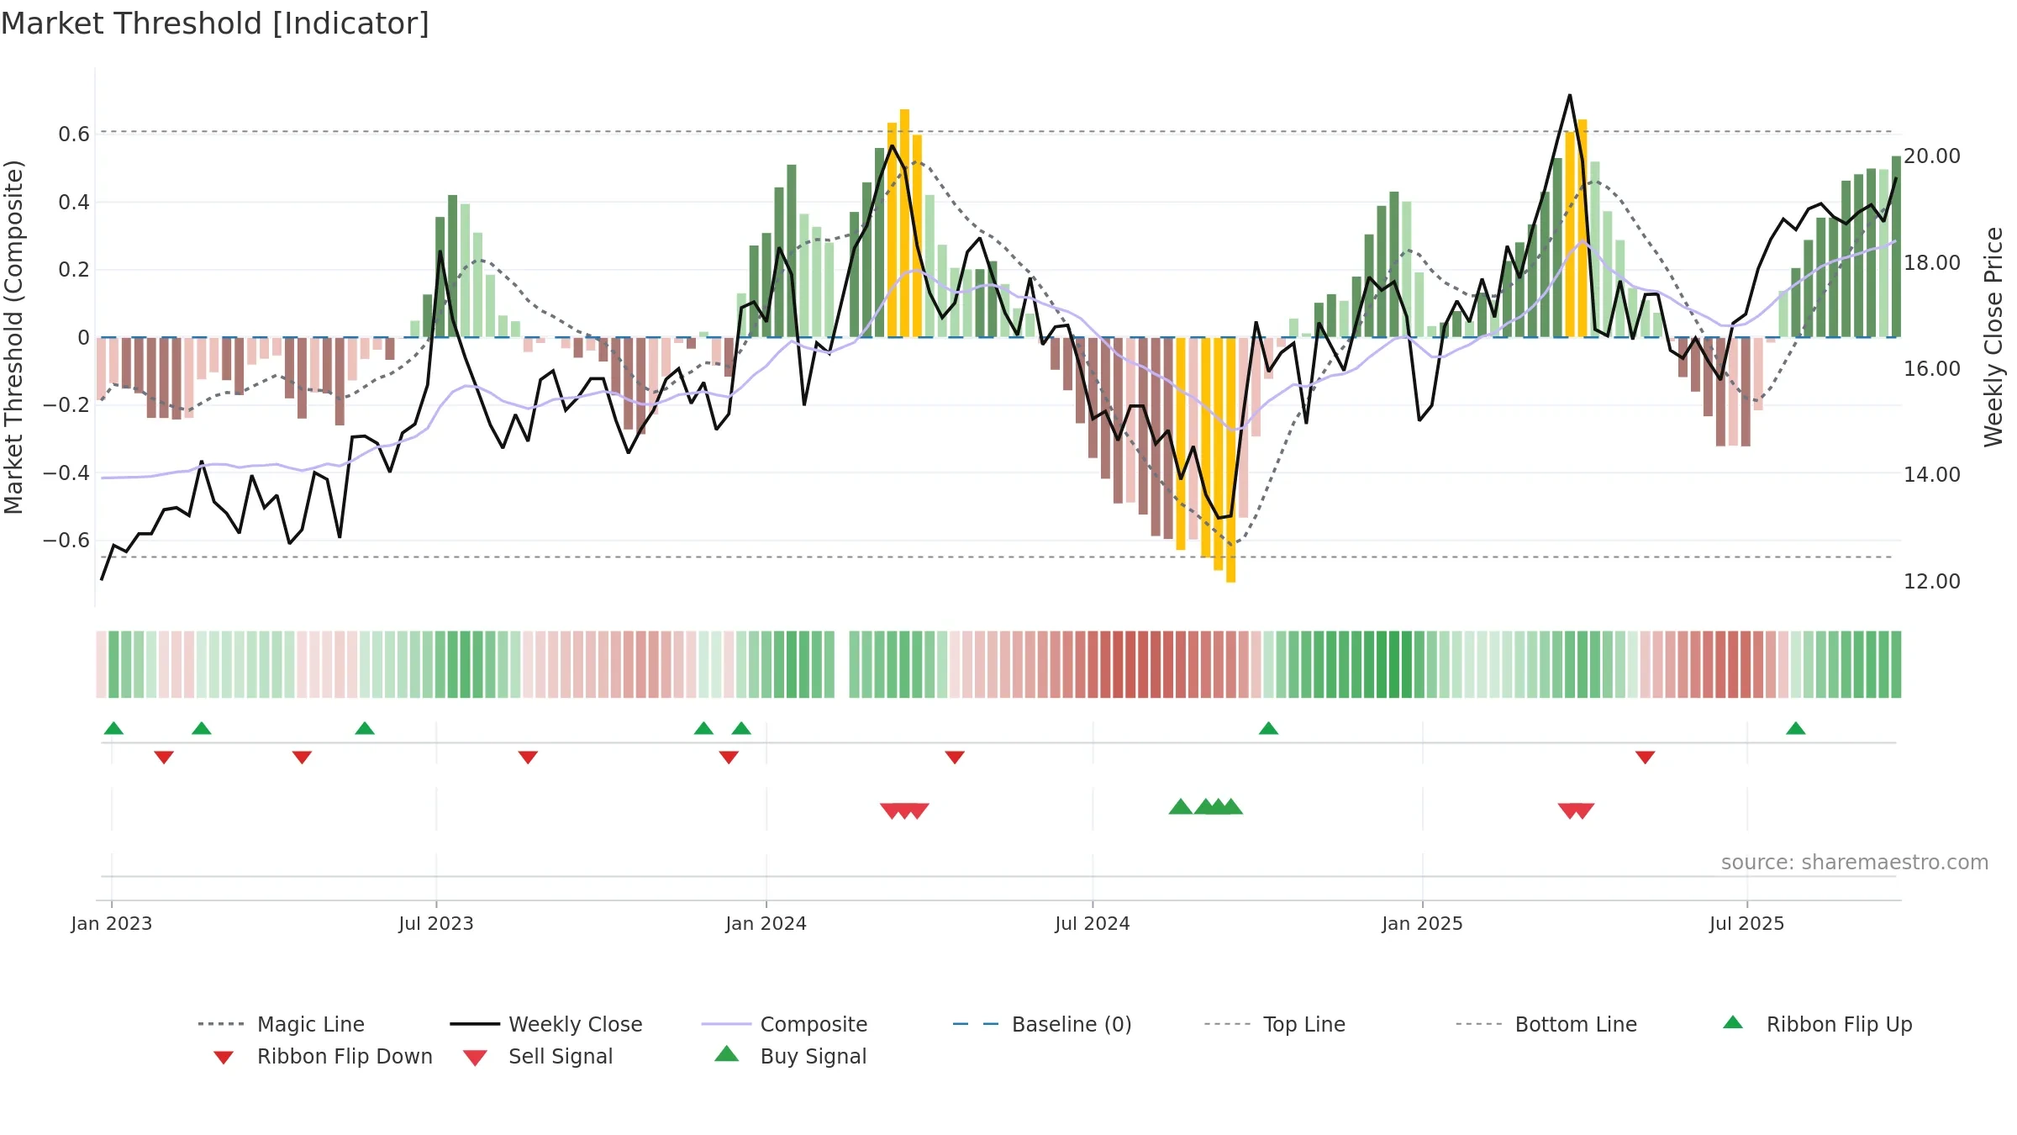The width and height of the screenshot is (2017, 1135).
Task: Toggle the Composite legend entry
Action: click(x=784, y=1024)
